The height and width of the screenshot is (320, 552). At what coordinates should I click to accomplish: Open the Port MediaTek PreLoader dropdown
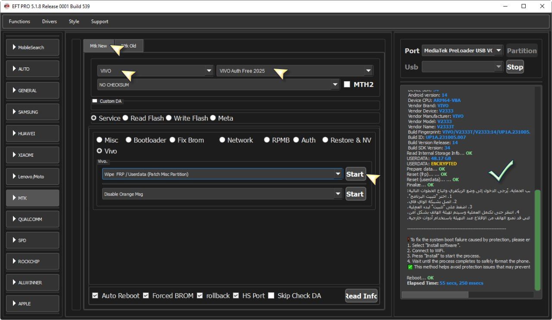(x=462, y=51)
